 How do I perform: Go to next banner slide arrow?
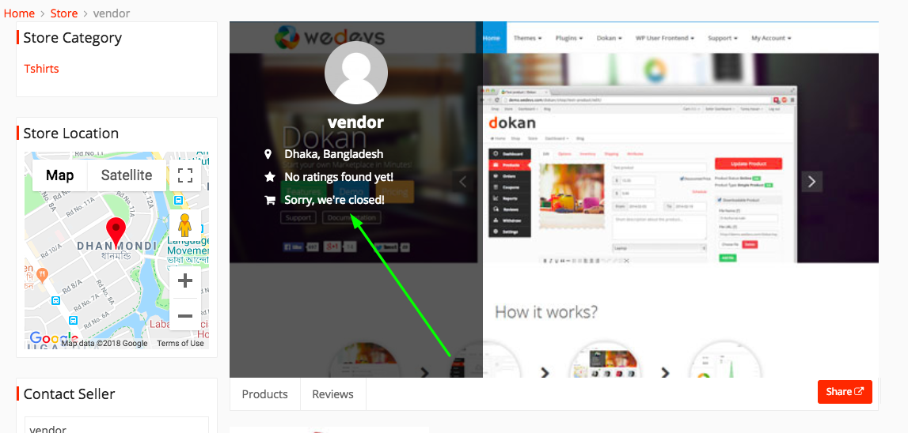pyautogui.click(x=812, y=182)
